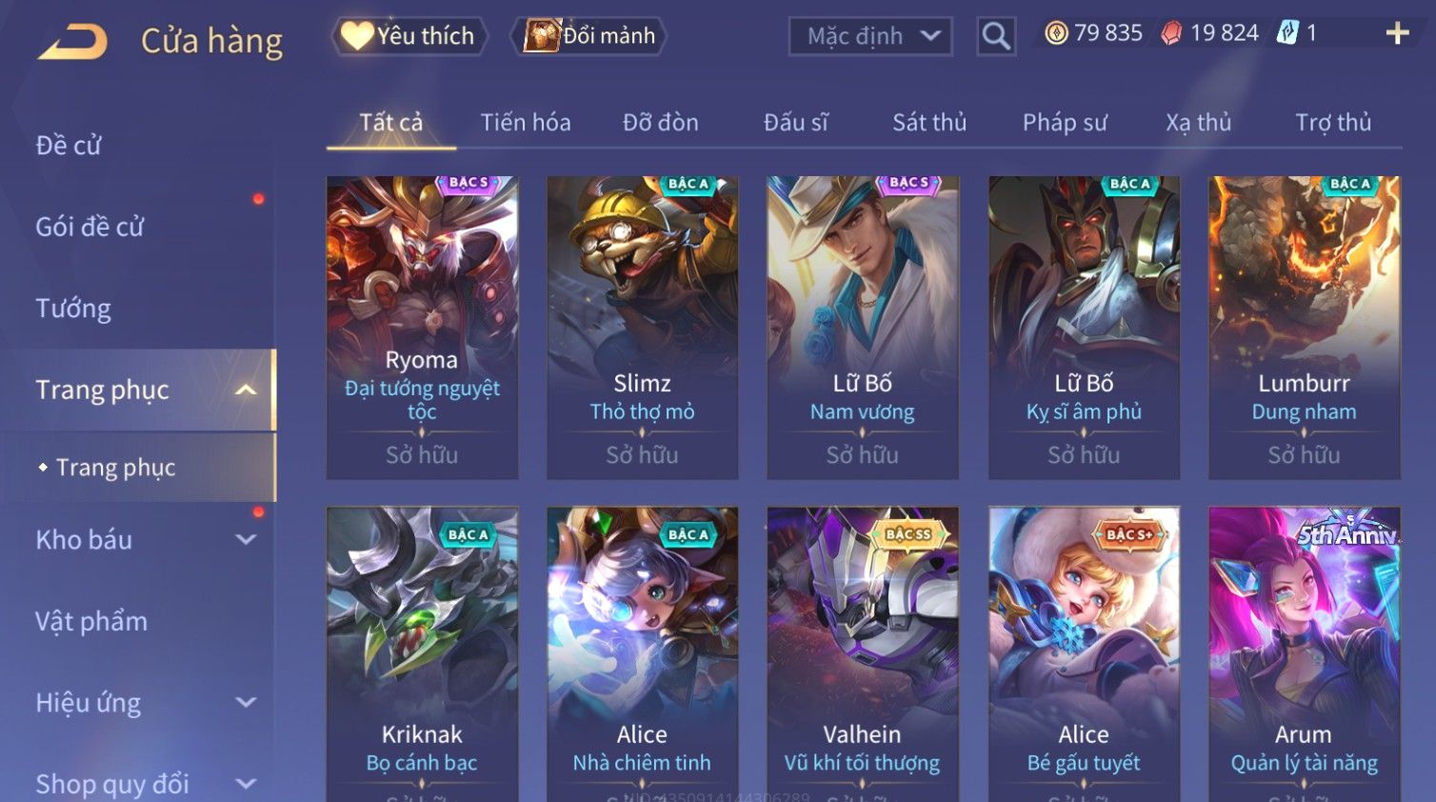Open the Tướng sidebar menu
Image resolution: width=1436 pixels, height=802 pixels.
73,309
